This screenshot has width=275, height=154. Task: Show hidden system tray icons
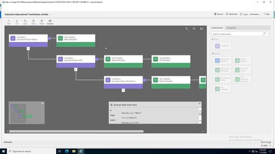pyautogui.click(x=249, y=151)
